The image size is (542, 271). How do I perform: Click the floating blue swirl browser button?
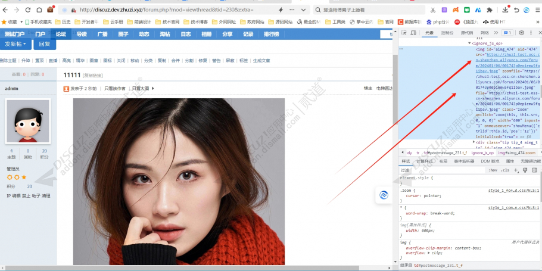click(384, 195)
